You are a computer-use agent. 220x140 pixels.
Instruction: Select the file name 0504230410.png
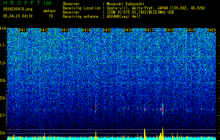(x=18, y=9)
